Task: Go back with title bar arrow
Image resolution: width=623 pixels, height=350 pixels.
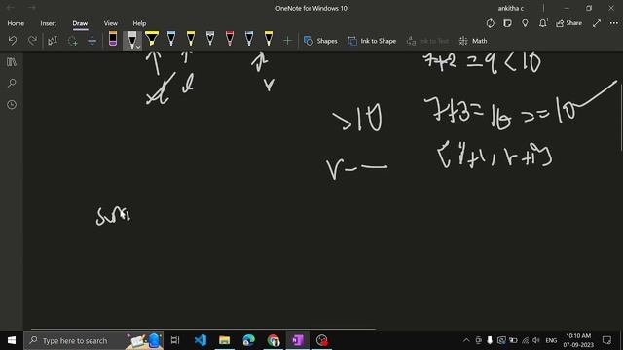Action: coord(10,8)
